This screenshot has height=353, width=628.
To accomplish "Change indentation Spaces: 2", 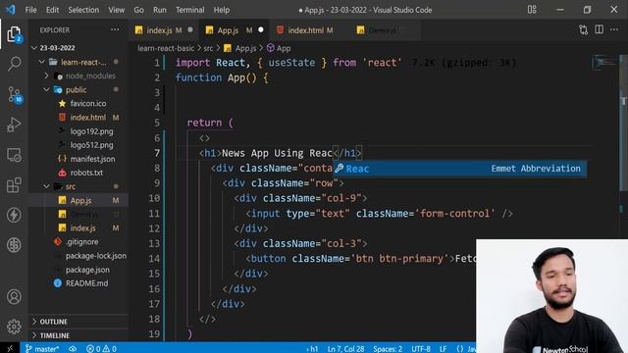I will point(388,349).
